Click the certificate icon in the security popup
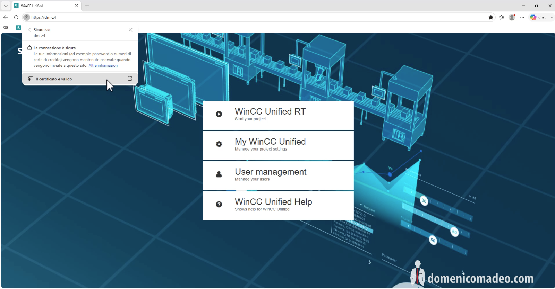Viewport: 555px width, 289px height. 31,79
